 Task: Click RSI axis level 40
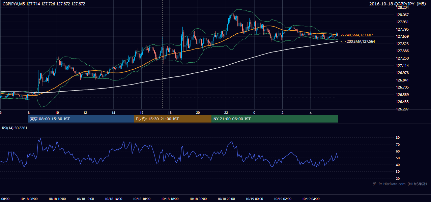pyautogui.click(x=398, y=165)
